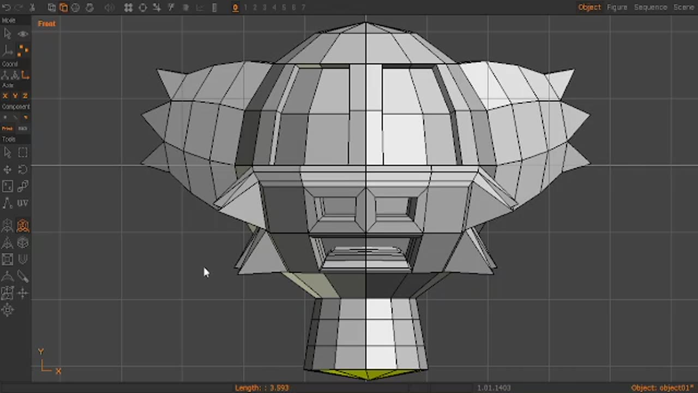
Task: Pick the nested square inset tool icon
Action: click(x=8, y=259)
